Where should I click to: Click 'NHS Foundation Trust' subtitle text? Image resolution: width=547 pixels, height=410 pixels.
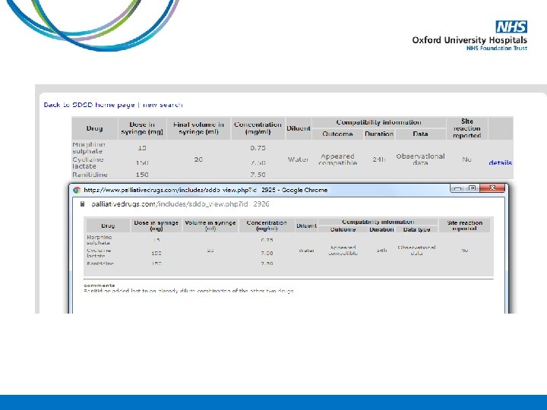[497, 48]
